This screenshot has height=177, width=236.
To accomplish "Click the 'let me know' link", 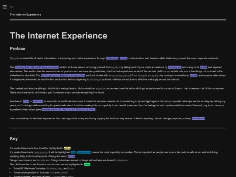I will 198,118.
